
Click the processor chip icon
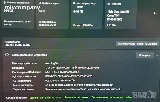(x=109, y=4)
